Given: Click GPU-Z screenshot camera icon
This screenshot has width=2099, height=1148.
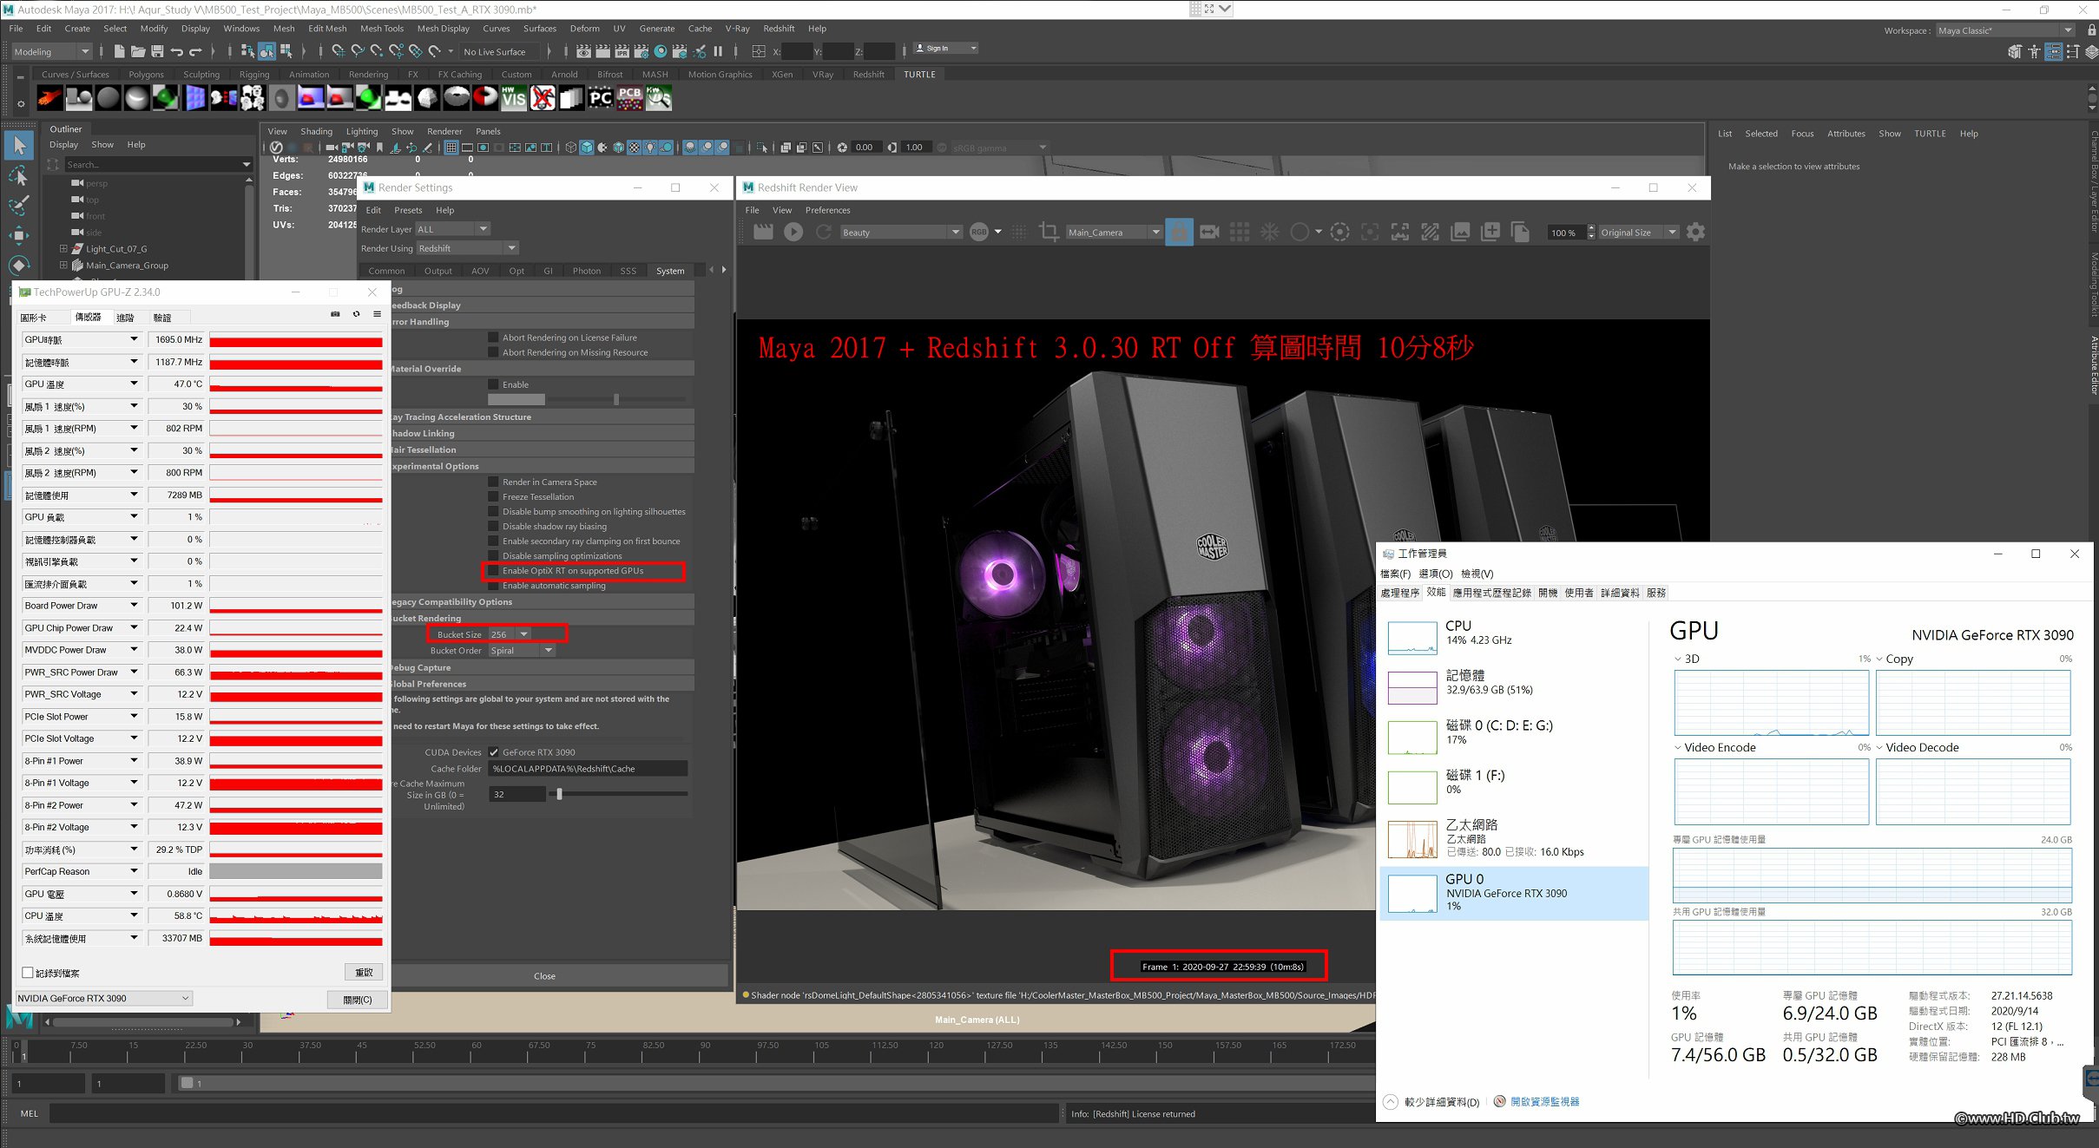Looking at the screenshot, I should (x=335, y=314).
